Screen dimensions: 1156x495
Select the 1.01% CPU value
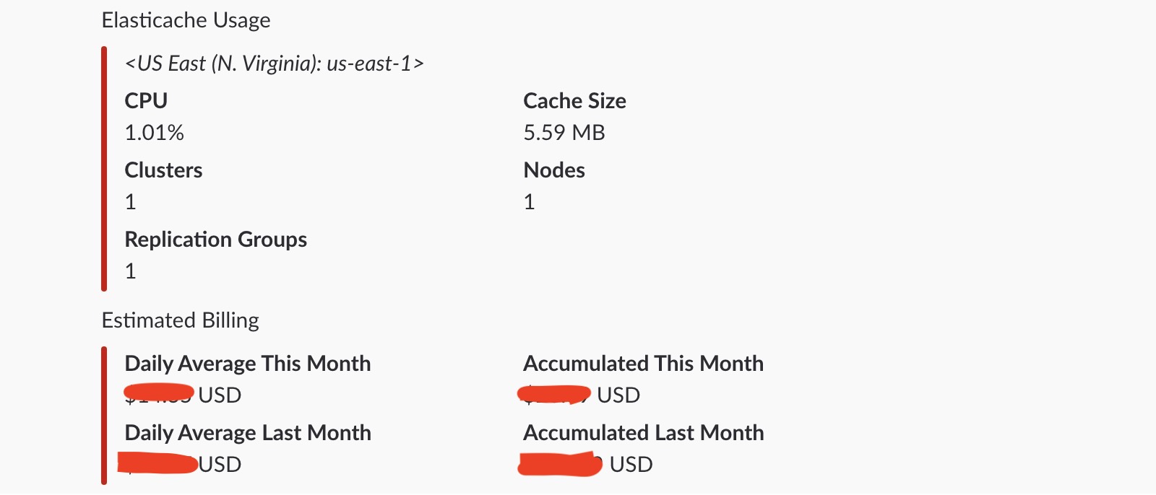tap(154, 133)
